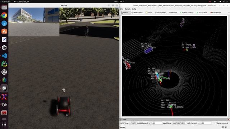Open the globe application in dock
The height and width of the screenshot is (129, 230).
point(4,80)
